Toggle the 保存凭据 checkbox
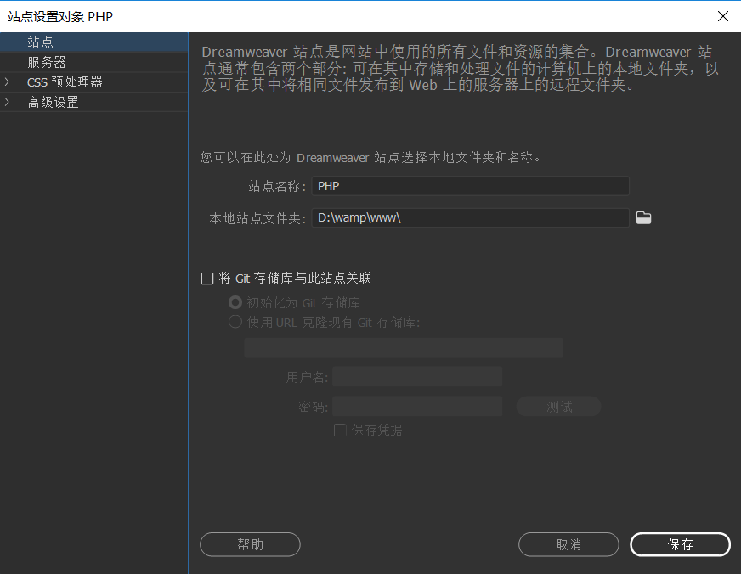This screenshot has height=574, width=741. point(340,430)
